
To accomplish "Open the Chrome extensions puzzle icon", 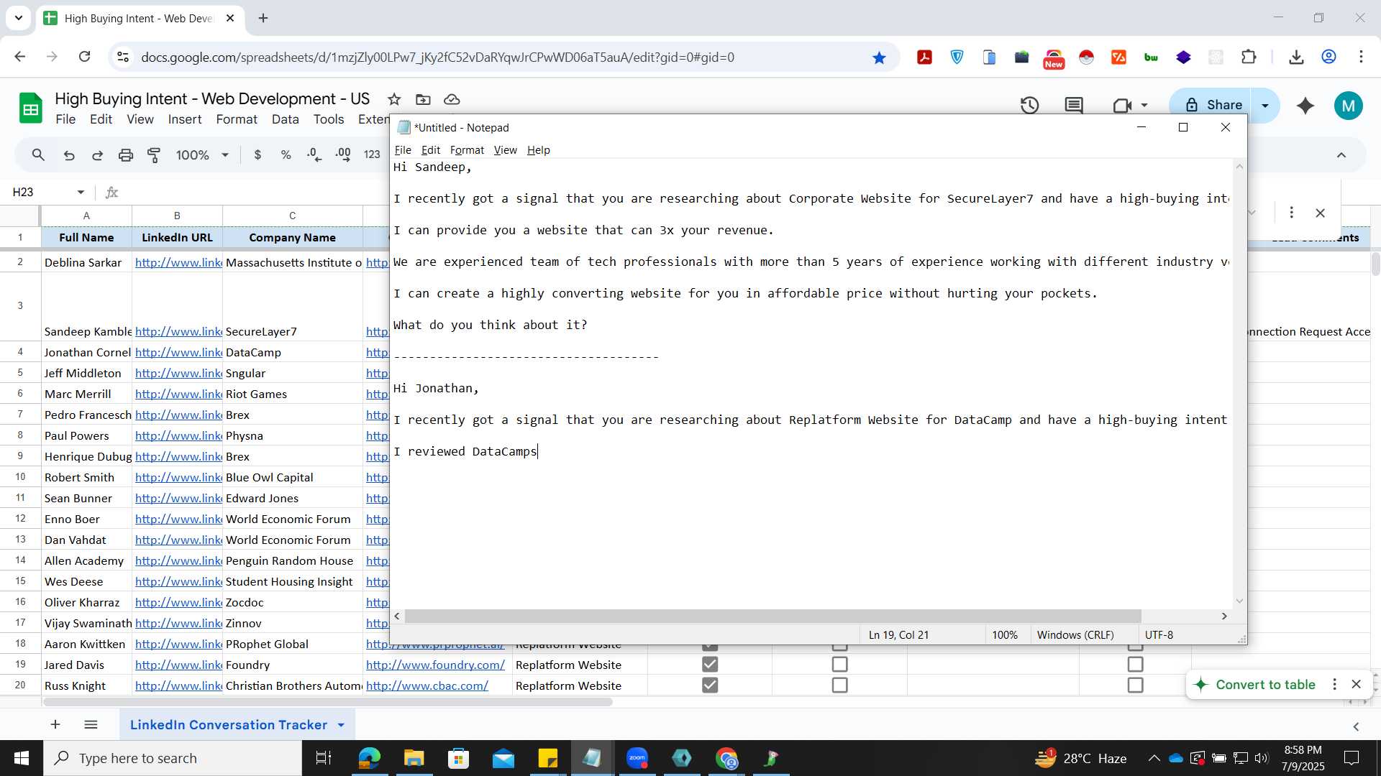I will click(x=1249, y=57).
